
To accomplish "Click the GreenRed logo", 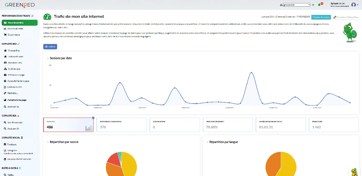I will point(20,5).
